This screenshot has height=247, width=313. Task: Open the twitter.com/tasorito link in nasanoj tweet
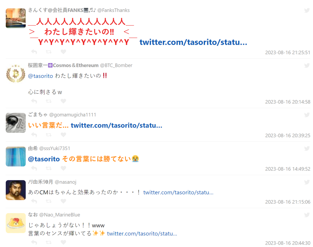pyautogui.click(x=178, y=193)
